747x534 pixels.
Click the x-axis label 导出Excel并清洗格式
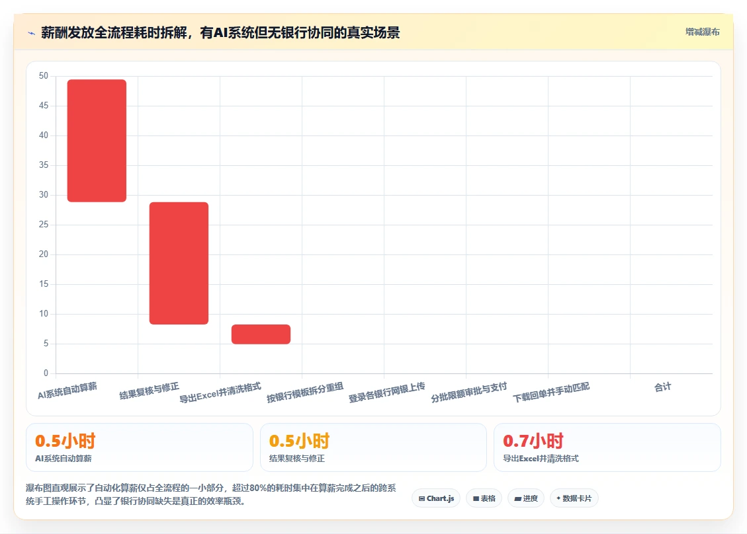click(x=220, y=393)
